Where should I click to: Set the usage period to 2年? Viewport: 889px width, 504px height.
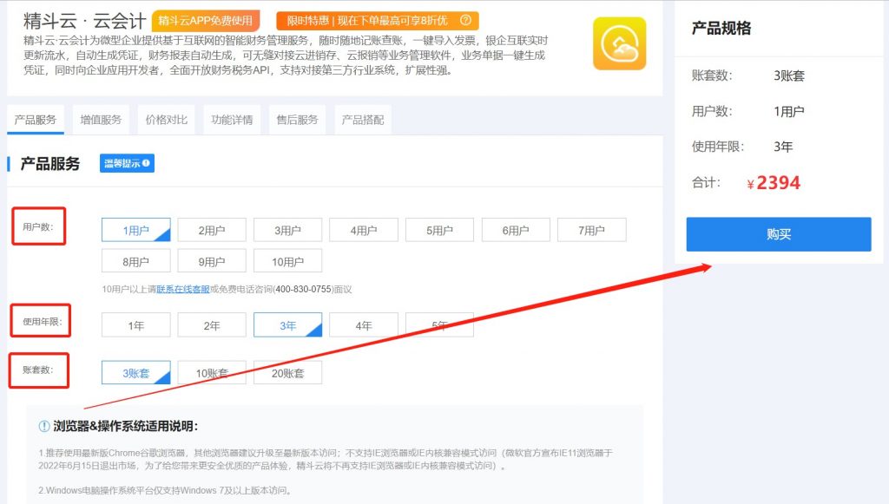[212, 325]
